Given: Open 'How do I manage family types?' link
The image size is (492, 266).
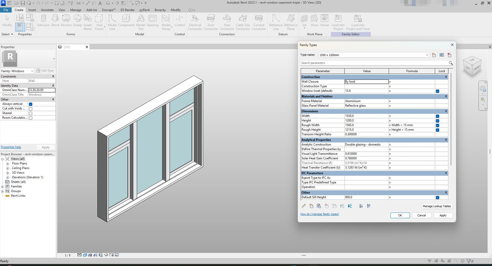Looking at the screenshot, I should tap(320, 214).
